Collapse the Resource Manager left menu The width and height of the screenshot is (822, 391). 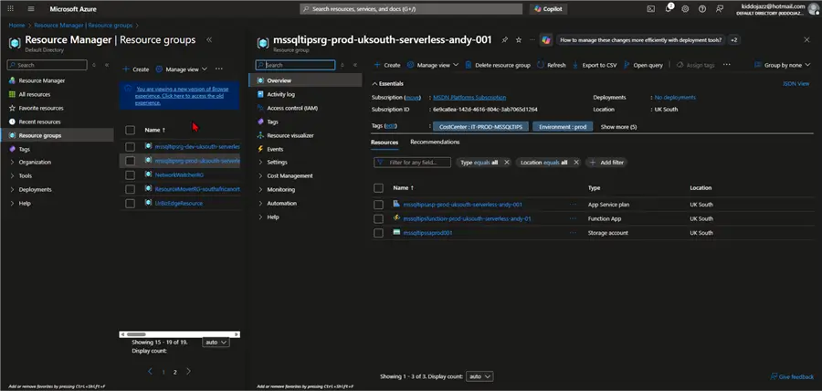[x=107, y=65]
